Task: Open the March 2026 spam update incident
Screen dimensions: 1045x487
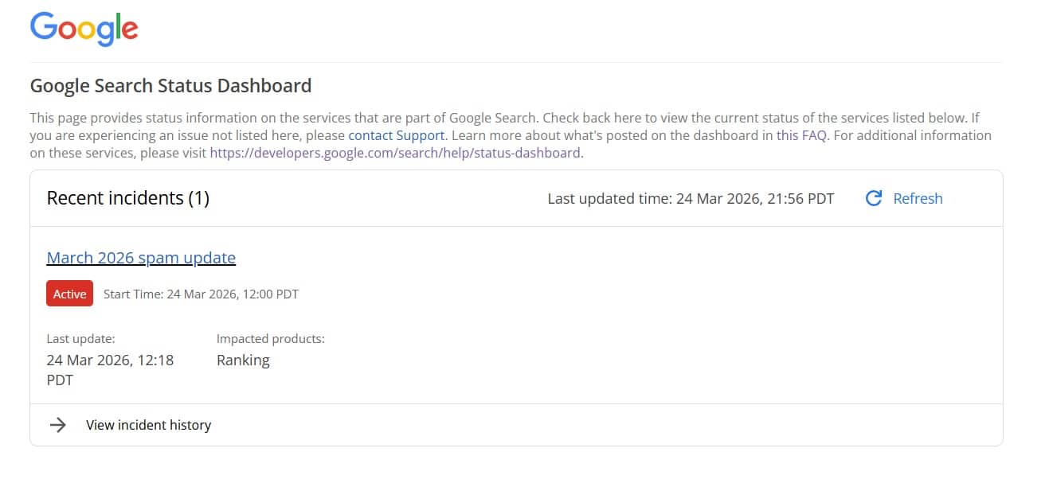Action: 141,258
